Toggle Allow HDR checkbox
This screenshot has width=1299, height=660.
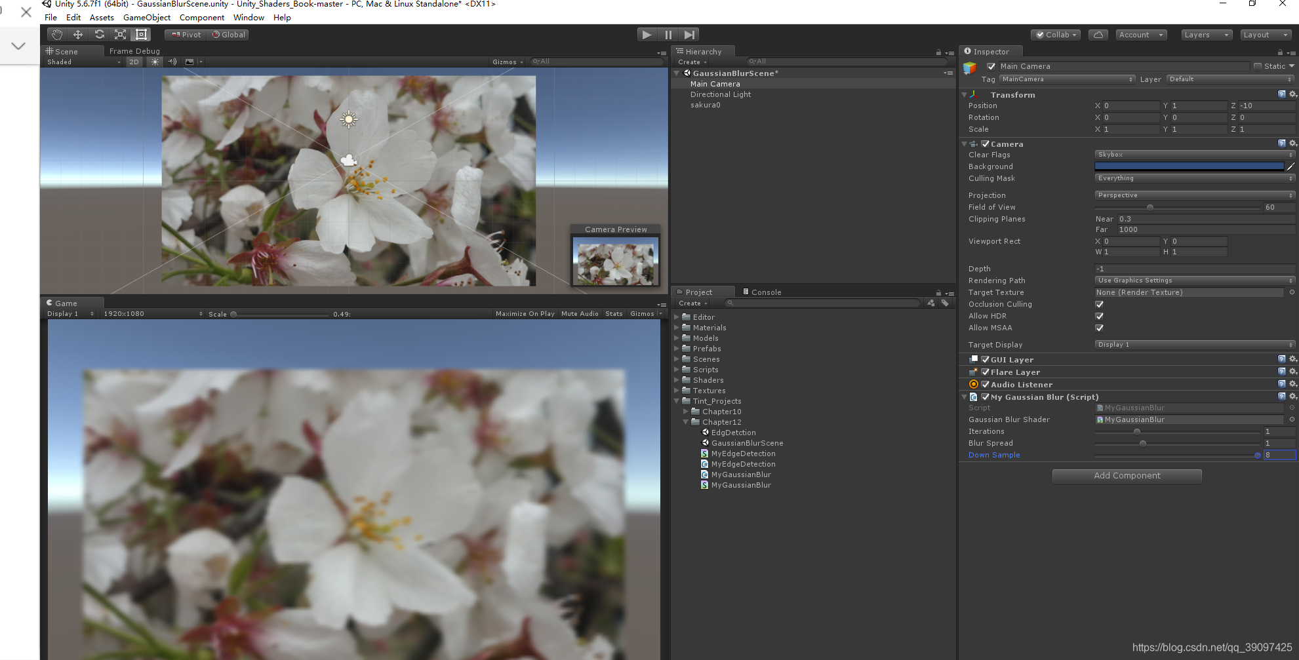pyautogui.click(x=1100, y=316)
